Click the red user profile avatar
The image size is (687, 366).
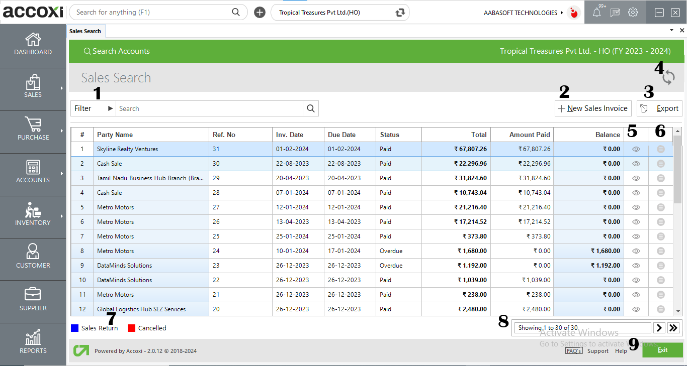pos(573,13)
